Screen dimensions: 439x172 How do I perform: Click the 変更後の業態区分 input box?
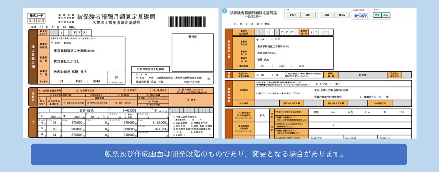pyautogui.click(x=407, y=75)
